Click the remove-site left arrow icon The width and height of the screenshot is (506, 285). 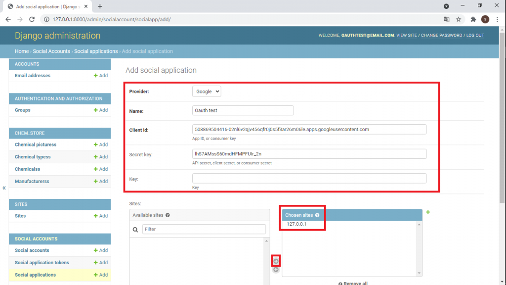(276, 270)
